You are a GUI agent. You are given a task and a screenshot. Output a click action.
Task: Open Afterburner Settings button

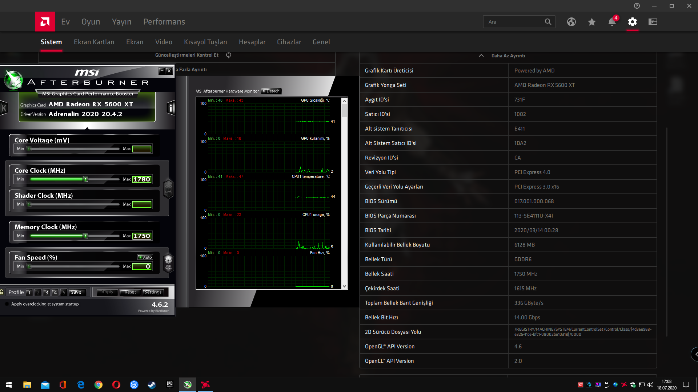click(153, 292)
